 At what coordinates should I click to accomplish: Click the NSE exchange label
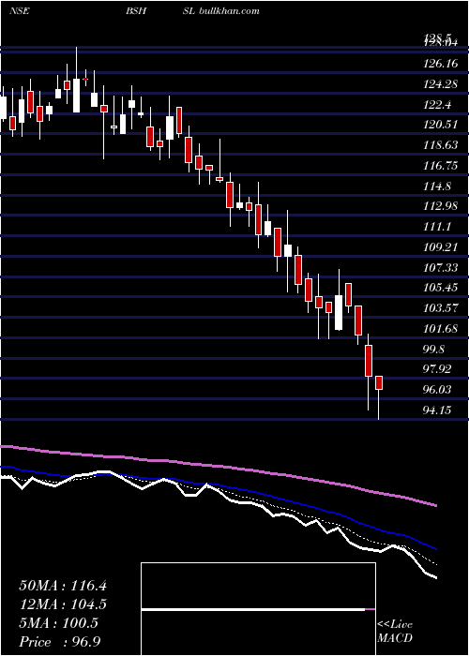(x=19, y=11)
